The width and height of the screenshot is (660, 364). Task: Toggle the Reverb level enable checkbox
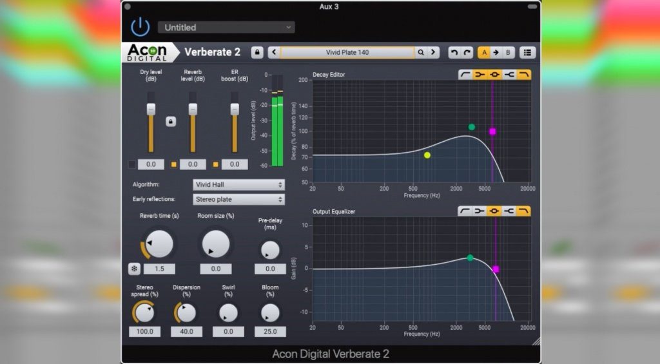click(x=173, y=164)
